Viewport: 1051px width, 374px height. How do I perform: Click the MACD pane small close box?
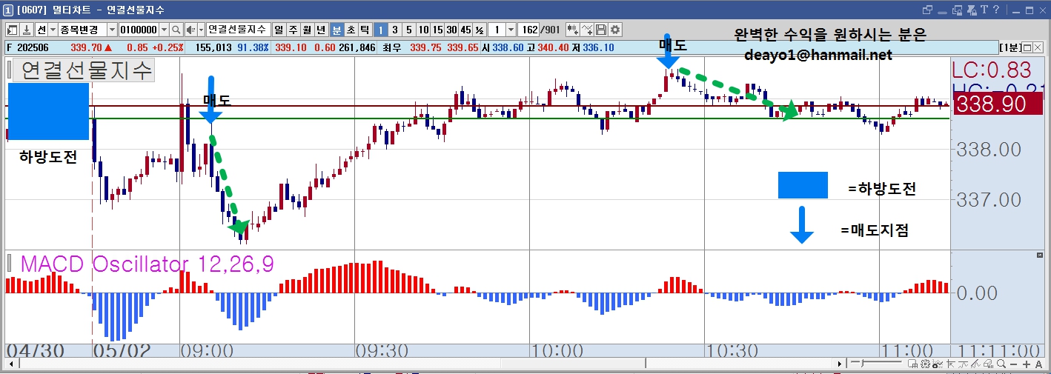pyautogui.click(x=1038, y=255)
